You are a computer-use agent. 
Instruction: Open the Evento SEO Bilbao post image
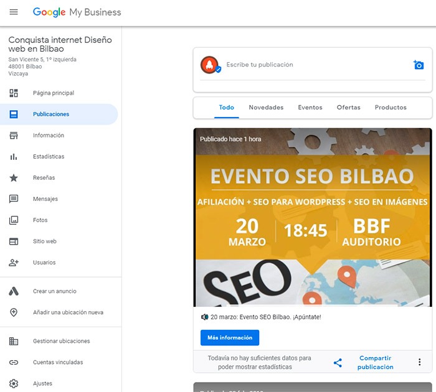click(313, 218)
